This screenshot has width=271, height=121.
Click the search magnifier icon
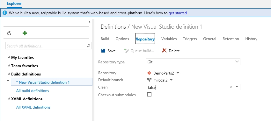tap(88, 46)
